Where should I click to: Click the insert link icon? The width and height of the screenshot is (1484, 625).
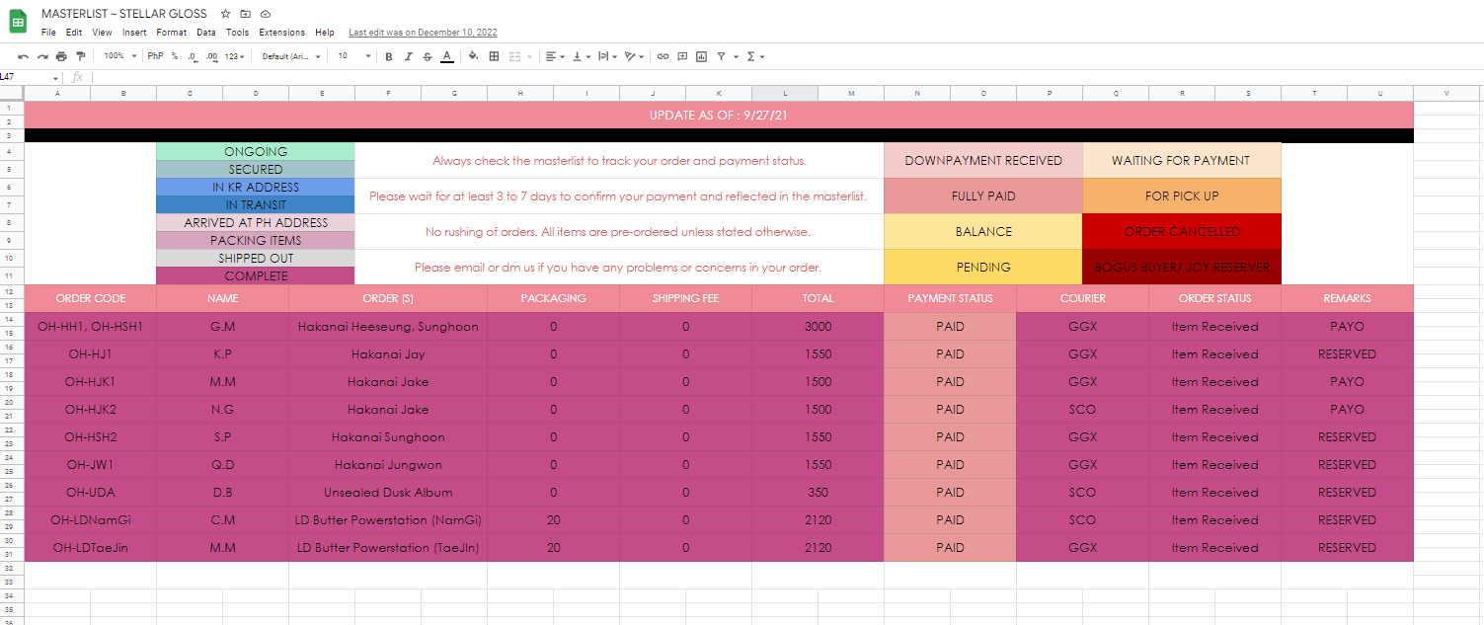pos(663,56)
